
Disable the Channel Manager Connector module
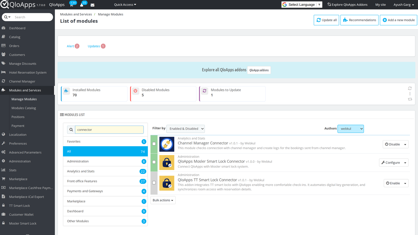tap(392, 144)
